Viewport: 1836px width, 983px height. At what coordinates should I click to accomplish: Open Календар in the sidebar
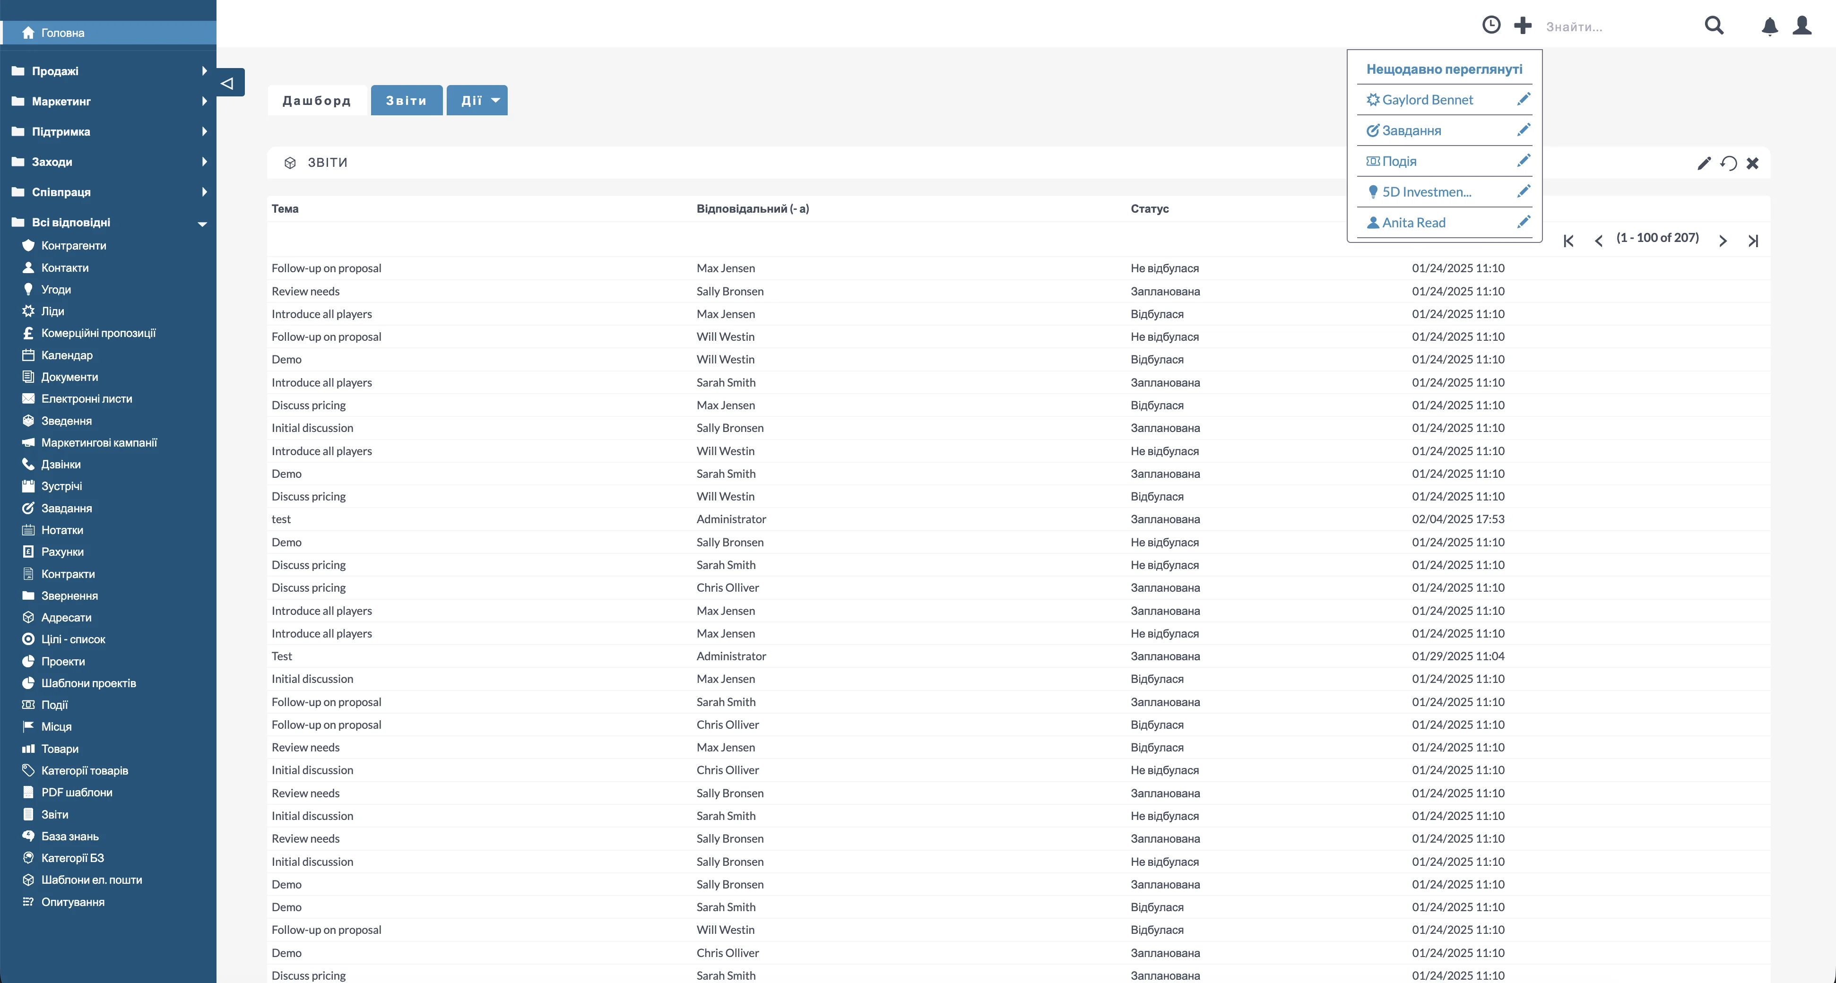click(x=66, y=355)
